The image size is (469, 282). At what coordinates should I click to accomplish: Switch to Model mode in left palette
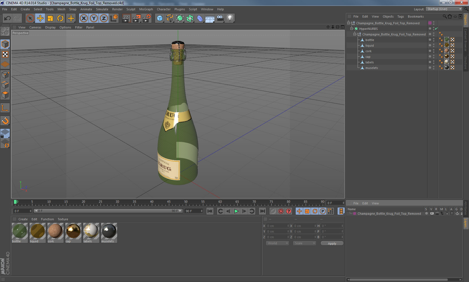point(5,44)
